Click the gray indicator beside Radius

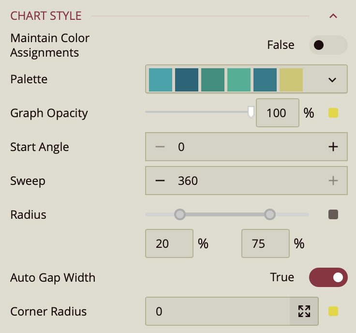[x=333, y=214]
